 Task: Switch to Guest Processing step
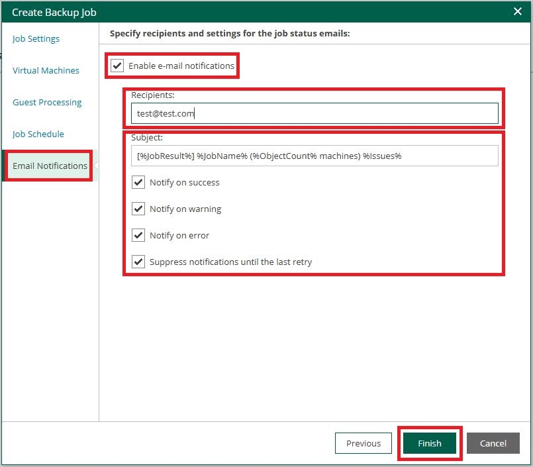tap(47, 103)
